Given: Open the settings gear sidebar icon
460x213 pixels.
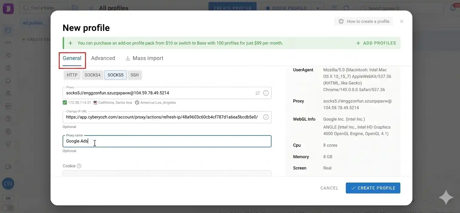Looking at the screenshot, I should [8, 131].
